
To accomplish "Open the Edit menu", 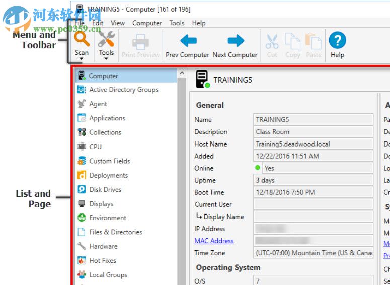I will tap(98, 23).
